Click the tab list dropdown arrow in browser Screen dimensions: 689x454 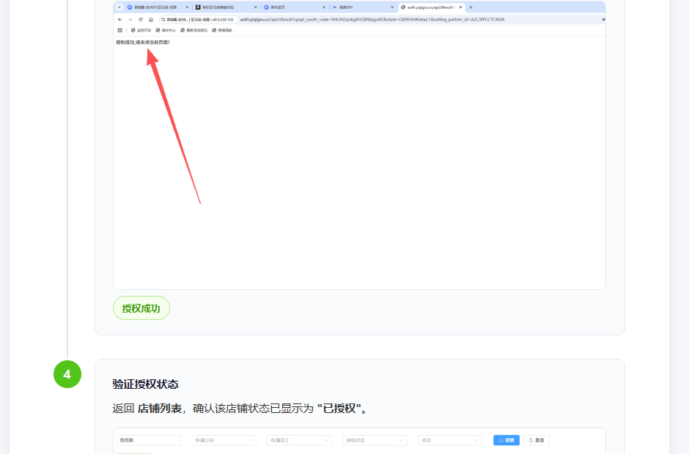coord(119,7)
